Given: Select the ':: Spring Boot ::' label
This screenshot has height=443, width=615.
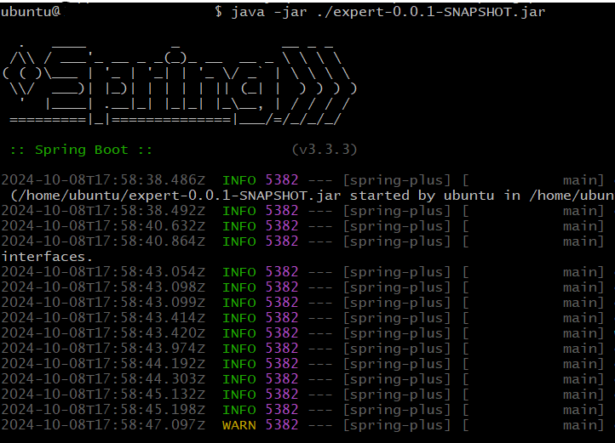Looking at the screenshot, I should pyautogui.click(x=82, y=150).
